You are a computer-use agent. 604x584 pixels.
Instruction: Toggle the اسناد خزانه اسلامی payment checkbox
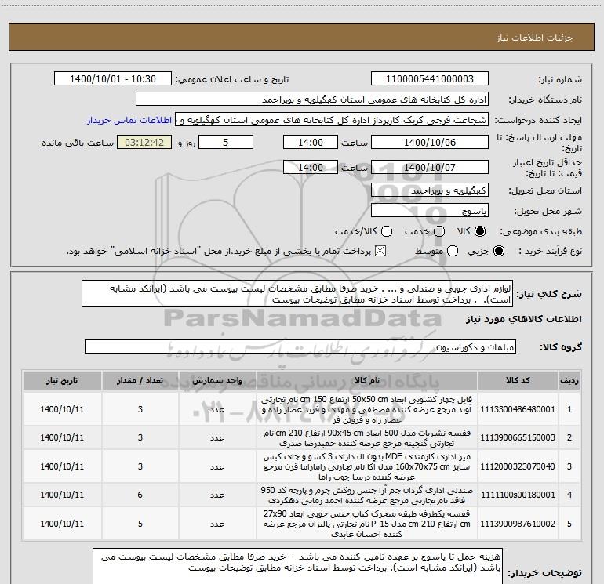pyautogui.click(x=380, y=252)
